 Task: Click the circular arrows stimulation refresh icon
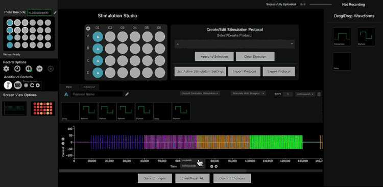32,85
